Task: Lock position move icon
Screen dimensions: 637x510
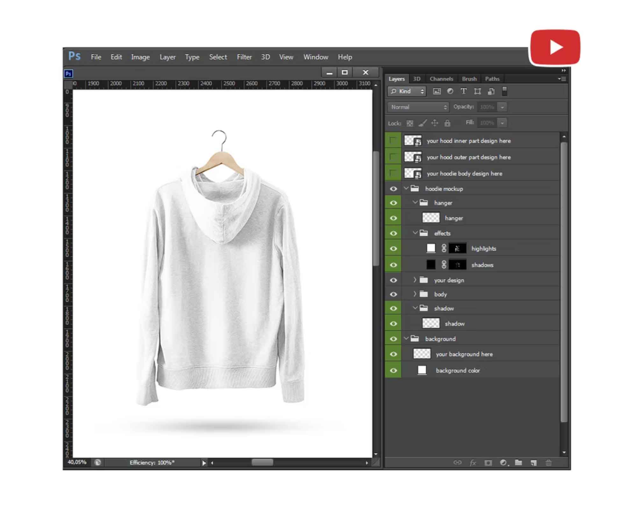Action: 435,123
